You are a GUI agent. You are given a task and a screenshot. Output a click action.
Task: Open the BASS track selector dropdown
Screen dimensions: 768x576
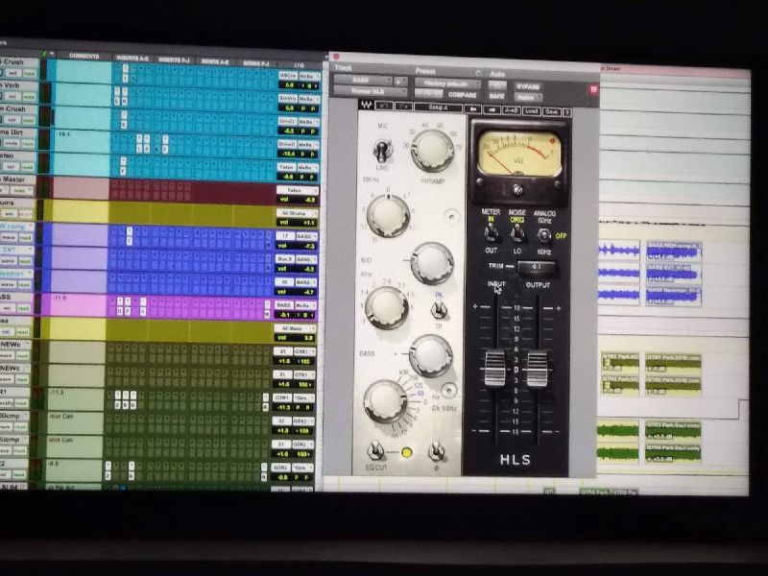[x=363, y=80]
